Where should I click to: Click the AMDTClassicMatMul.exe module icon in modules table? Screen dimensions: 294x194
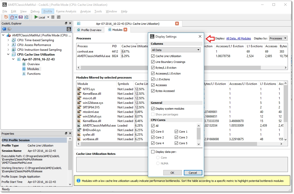point(79,125)
